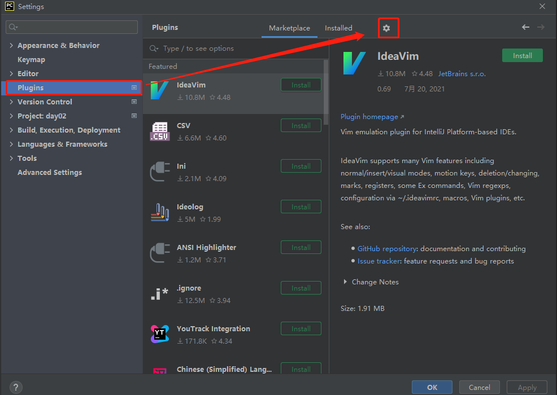Click green Install button in details pane
557x395 pixels.
(522, 55)
